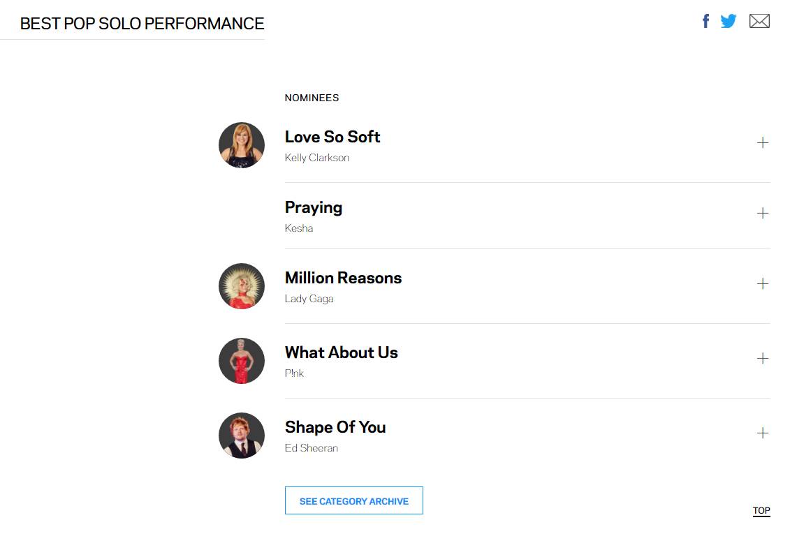Jump to TOP link

pos(761,510)
